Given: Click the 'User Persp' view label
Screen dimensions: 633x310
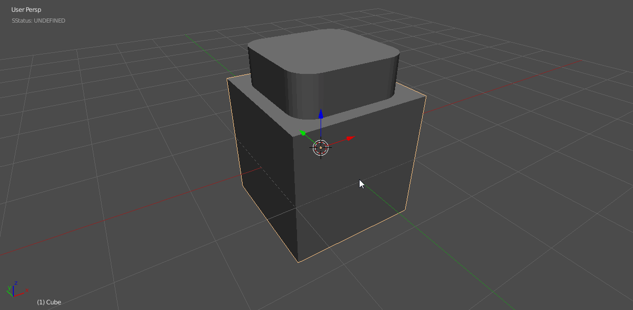Looking at the screenshot, I should tap(26, 10).
